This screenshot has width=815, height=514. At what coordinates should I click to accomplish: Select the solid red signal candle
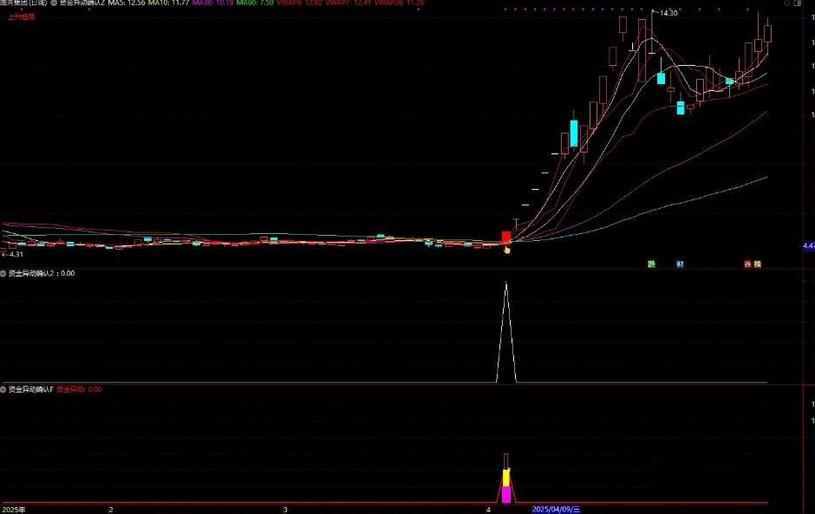[x=506, y=237]
